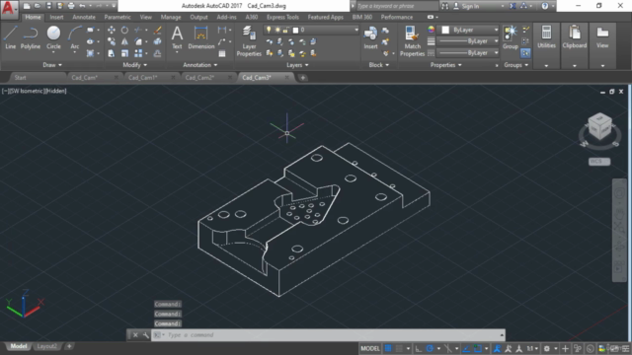Select the Line drawing tool
The width and height of the screenshot is (632, 355).
10,37
